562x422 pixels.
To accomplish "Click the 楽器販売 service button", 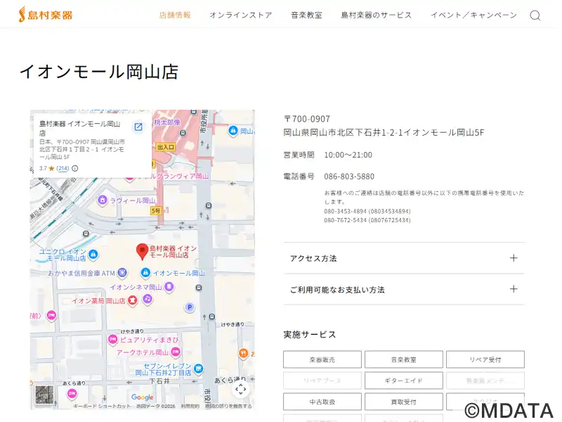I will coord(322,359).
